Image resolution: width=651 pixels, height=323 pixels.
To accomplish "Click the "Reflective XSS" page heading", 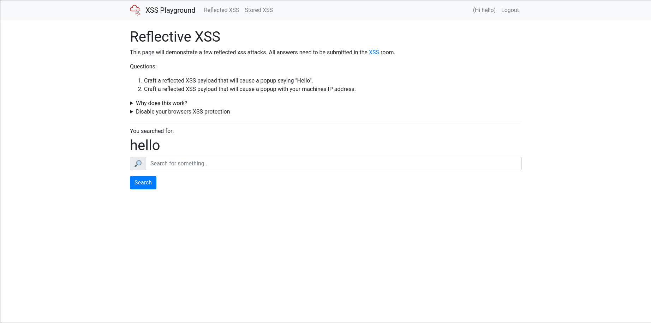I will pyautogui.click(x=175, y=37).
